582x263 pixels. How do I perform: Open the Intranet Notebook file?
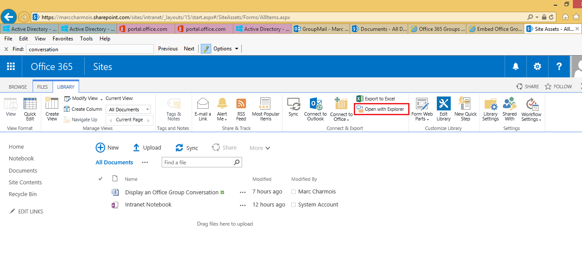coord(148,205)
